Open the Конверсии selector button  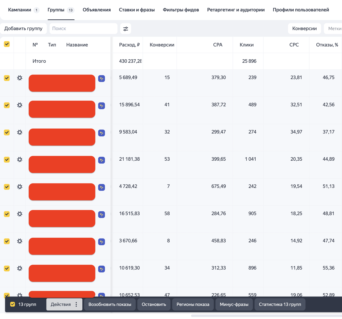click(x=304, y=29)
